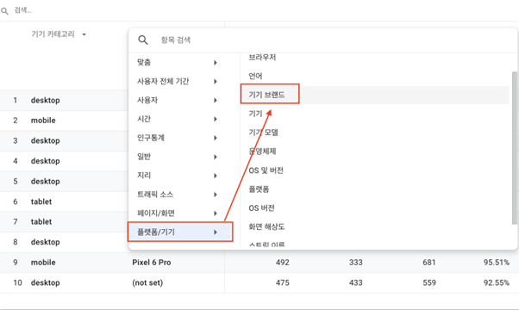The width and height of the screenshot is (519, 310).
Task: Expand the 일반 submenu arrow
Action: point(216,157)
